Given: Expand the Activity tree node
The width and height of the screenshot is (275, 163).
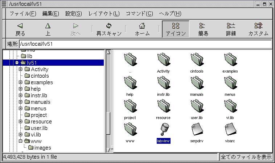Looking at the screenshot, I should 21,69.
